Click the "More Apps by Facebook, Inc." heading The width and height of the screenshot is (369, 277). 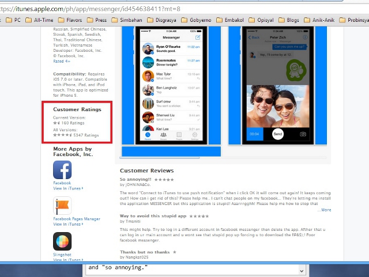73,151
